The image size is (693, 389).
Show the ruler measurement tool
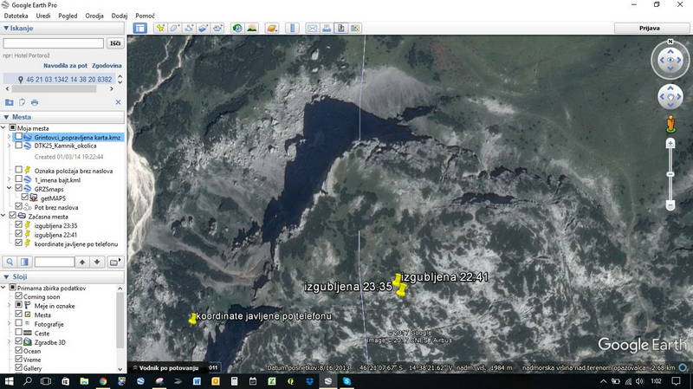tap(292, 29)
